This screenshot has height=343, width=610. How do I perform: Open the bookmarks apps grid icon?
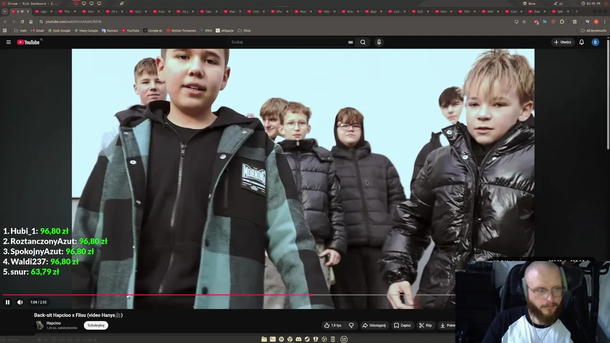pyautogui.click(x=5, y=30)
